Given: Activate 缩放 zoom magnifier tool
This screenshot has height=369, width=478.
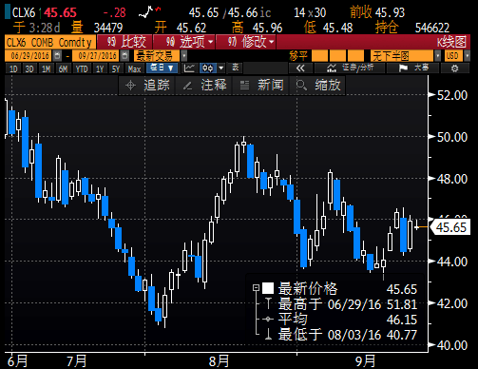Looking at the screenshot, I should [x=317, y=85].
